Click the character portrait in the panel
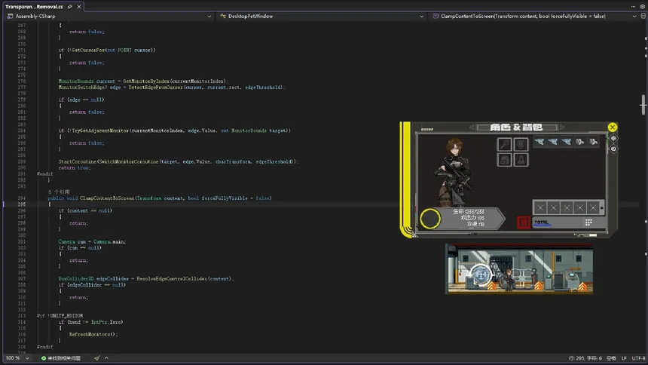The image size is (648, 365). pyautogui.click(x=454, y=172)
